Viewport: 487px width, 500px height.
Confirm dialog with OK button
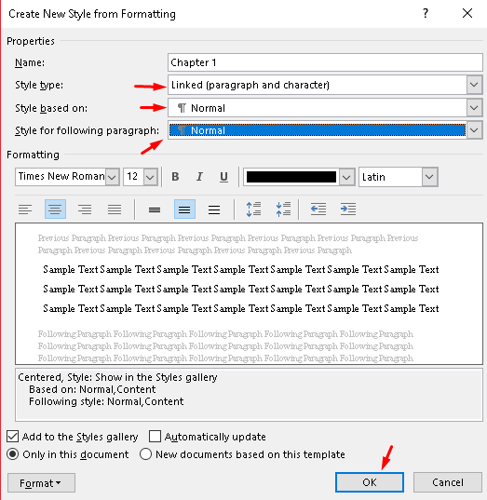(370, 482)
